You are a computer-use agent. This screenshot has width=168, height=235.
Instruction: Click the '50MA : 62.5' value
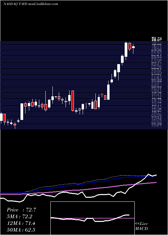[21, 230]
